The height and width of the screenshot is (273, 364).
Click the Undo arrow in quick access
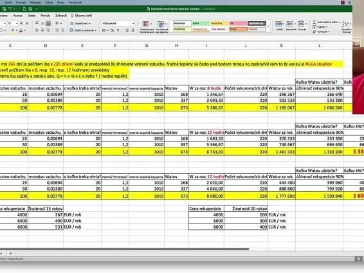[x=10, y=9]
